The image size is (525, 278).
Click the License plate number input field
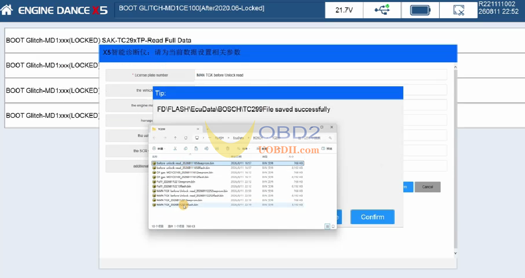321,75
